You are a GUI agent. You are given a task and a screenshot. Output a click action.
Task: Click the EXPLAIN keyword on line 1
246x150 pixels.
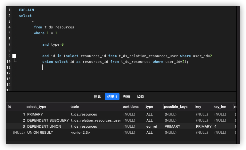point(27,10)
